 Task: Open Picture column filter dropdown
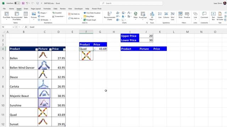[50, 49]
